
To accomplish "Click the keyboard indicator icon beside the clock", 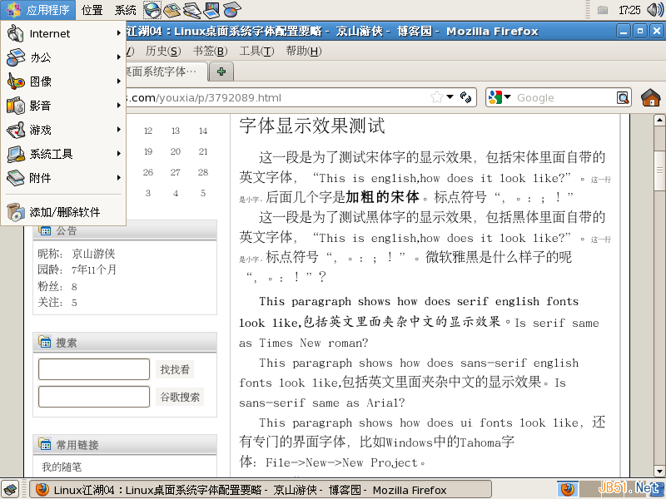I will coord(602,10).
